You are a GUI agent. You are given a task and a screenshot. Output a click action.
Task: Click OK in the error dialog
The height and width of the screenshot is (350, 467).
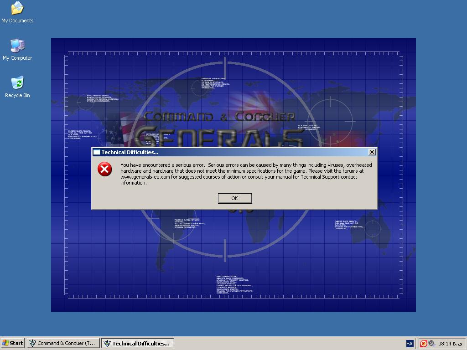point(234,198)
